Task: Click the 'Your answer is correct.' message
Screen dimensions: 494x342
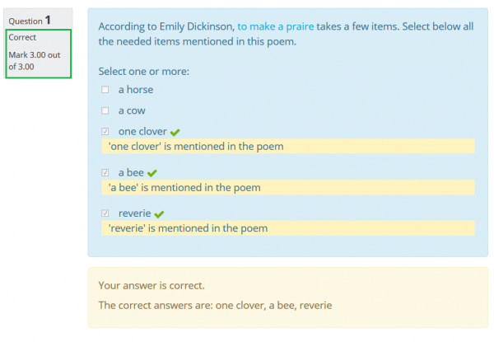Action: (151, 286)
